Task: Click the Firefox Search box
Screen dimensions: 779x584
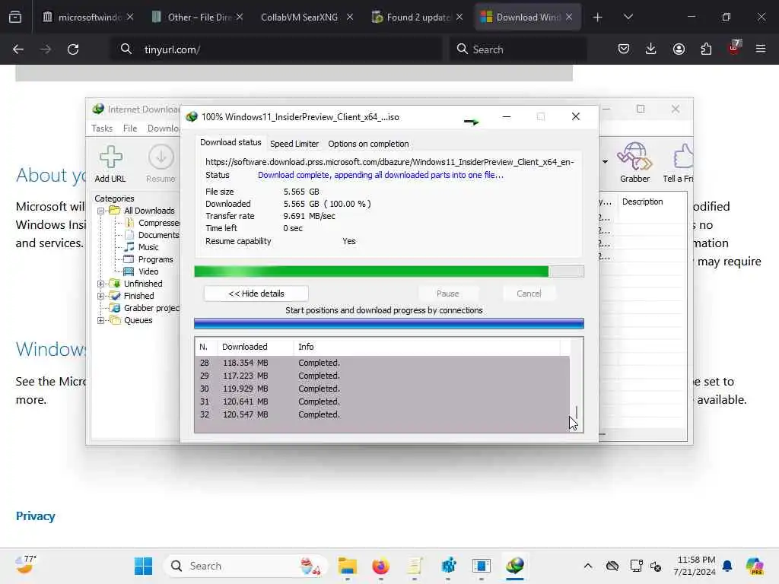Action: (x=518, y=49)
